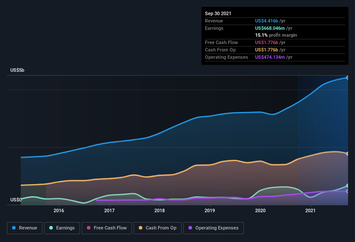
Task: Click the 15.1% profit margin text
Action: pos(276,35)
